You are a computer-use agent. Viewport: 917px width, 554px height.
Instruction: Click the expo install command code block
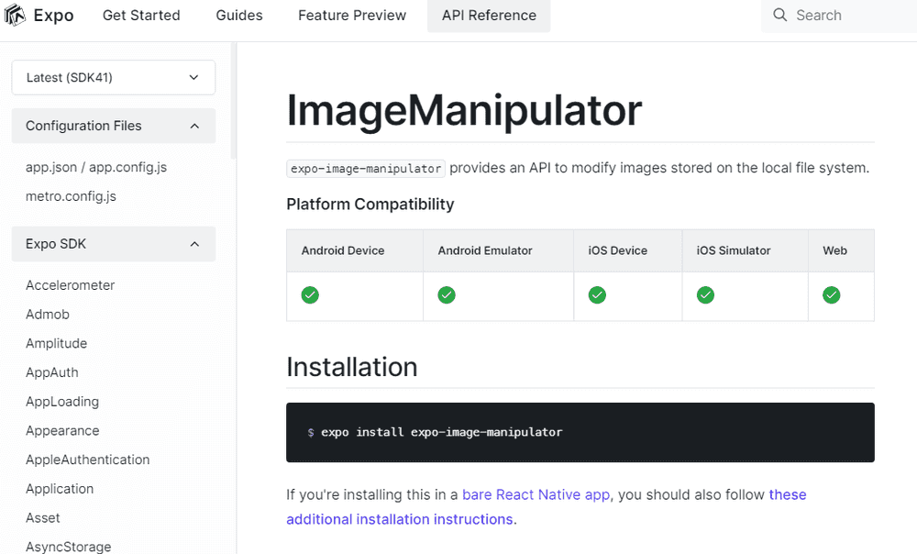click(x=580, y=432)
